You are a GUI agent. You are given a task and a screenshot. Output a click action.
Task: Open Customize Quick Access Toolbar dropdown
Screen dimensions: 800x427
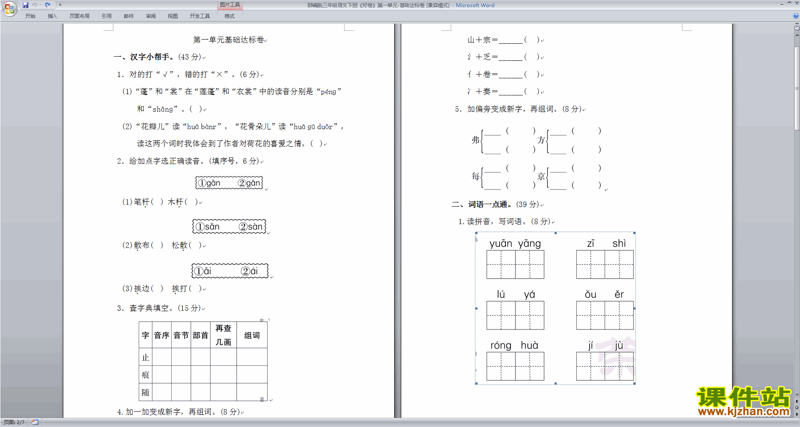coord(60,5)
